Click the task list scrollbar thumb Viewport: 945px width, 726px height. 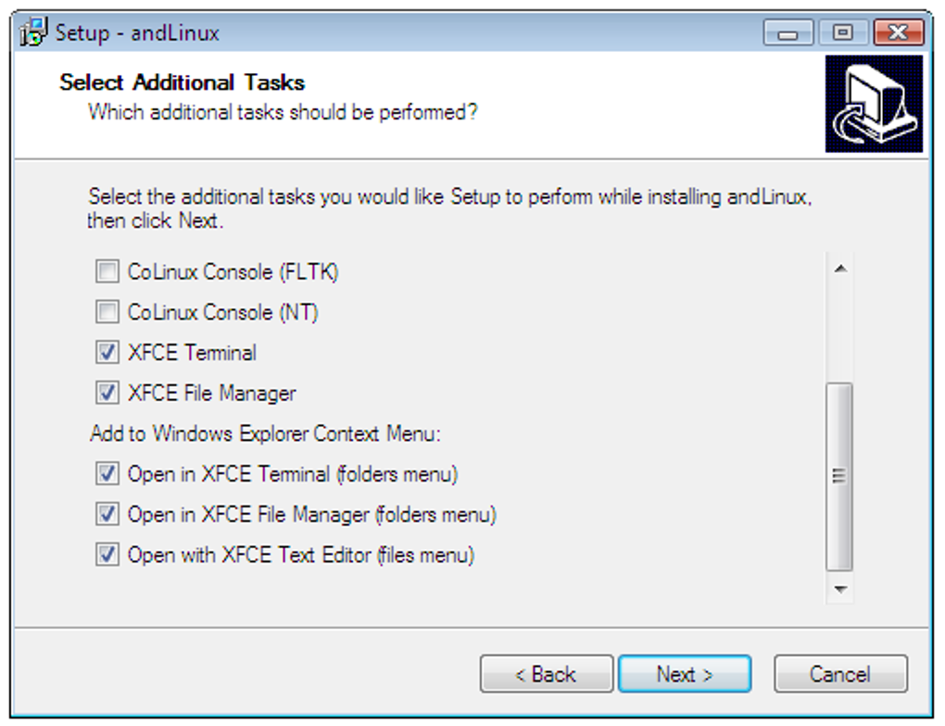click(839, 476)
